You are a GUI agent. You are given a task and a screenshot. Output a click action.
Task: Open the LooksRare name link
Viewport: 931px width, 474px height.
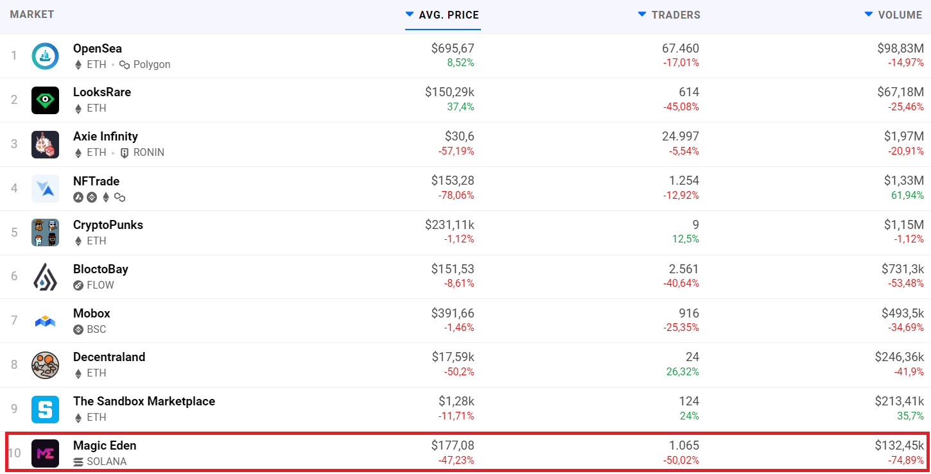pyautogui.click(x=102, y=92)
